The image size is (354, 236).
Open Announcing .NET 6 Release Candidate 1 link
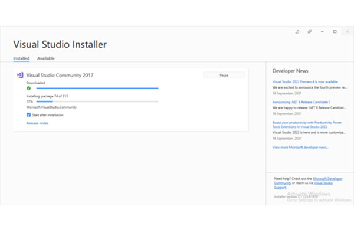pyautogui.click(x=301, y=102)
